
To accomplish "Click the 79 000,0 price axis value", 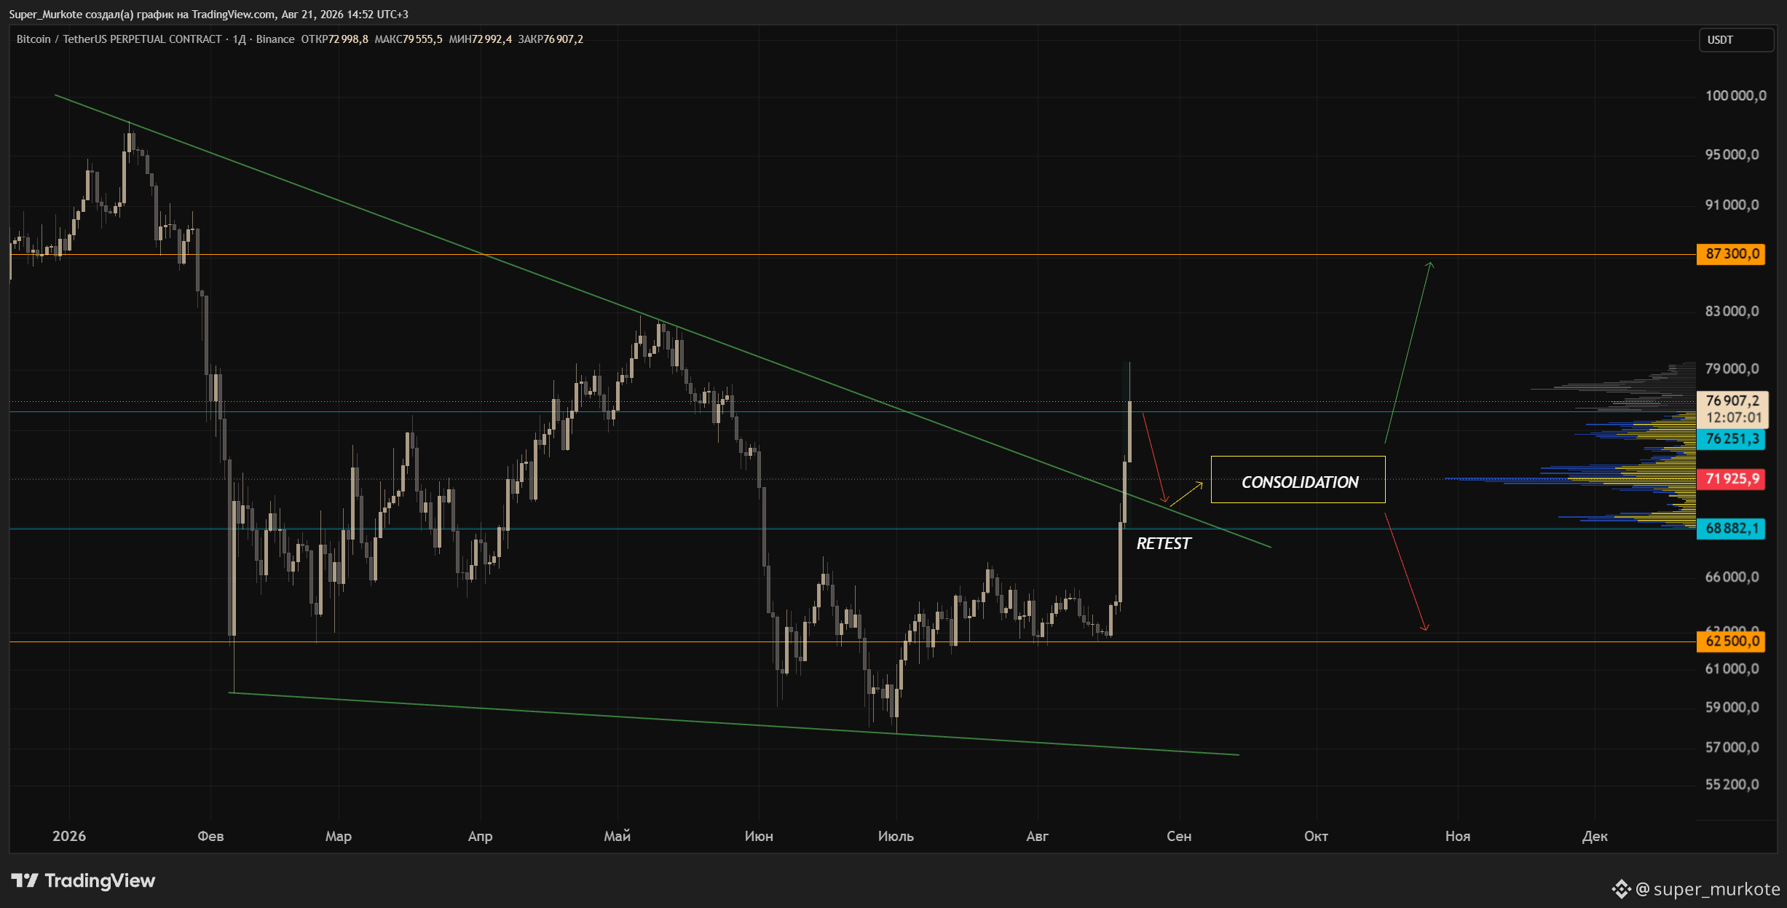I will coord(1732,369).
